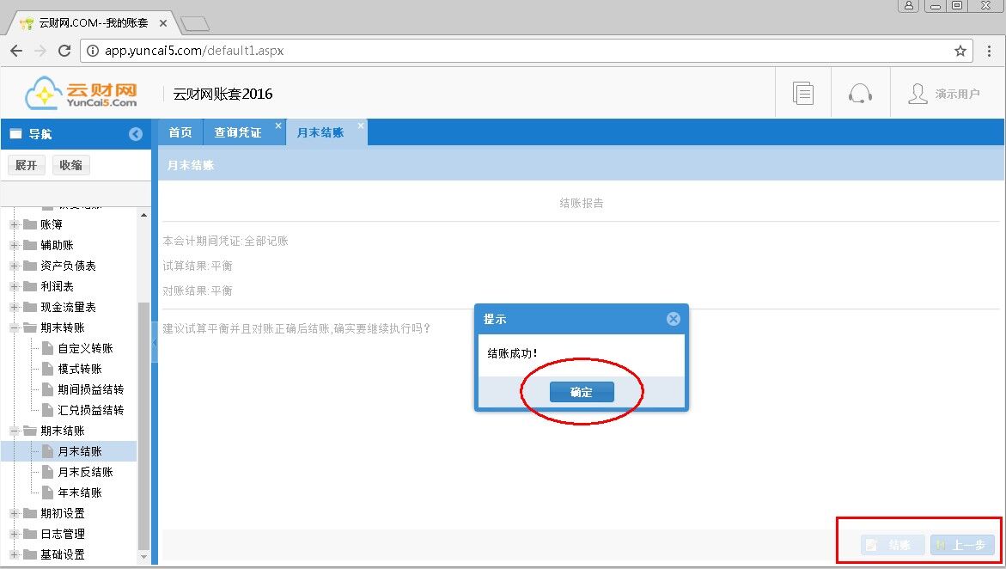
Task: Switch to the 查询凭证 tab
Action: point(237,133)
